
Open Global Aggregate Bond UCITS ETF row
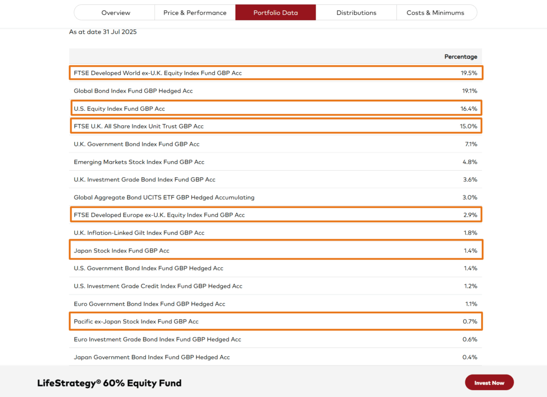click(276, 197)
